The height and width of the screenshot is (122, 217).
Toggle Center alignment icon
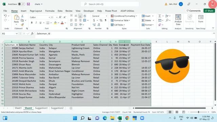click(76, 20)
